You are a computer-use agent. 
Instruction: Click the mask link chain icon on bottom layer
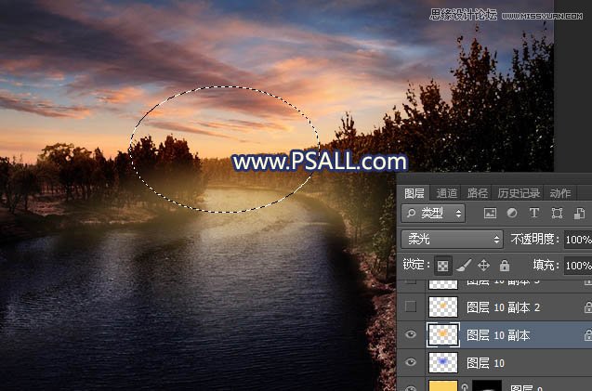pyautogui.click(x=465, y=387)
